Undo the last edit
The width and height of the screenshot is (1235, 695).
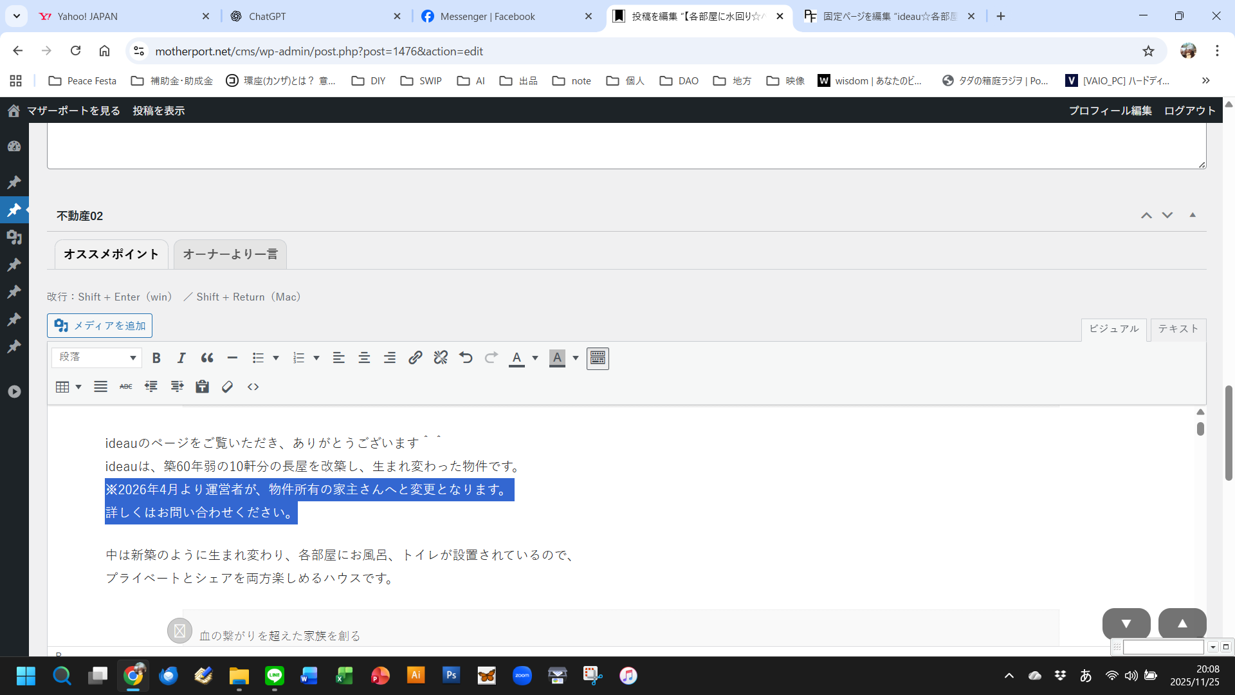click(x=466, y=358)
